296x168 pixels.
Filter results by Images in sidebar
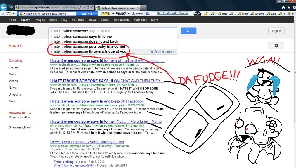[13, 67]
